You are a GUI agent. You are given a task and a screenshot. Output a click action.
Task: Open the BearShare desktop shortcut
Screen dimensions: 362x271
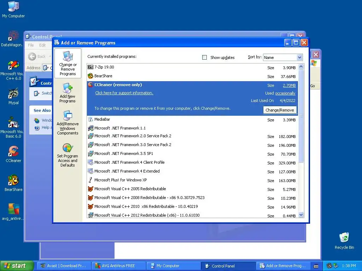pos(13,183)
